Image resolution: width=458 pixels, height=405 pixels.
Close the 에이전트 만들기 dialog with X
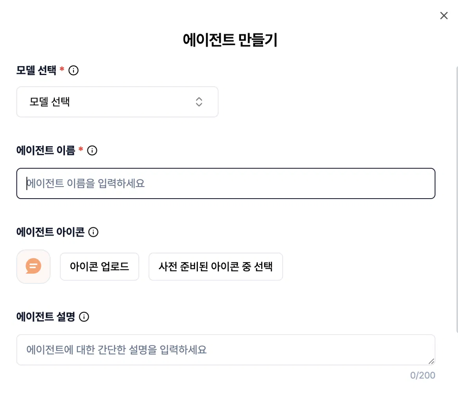click(444, 16)
